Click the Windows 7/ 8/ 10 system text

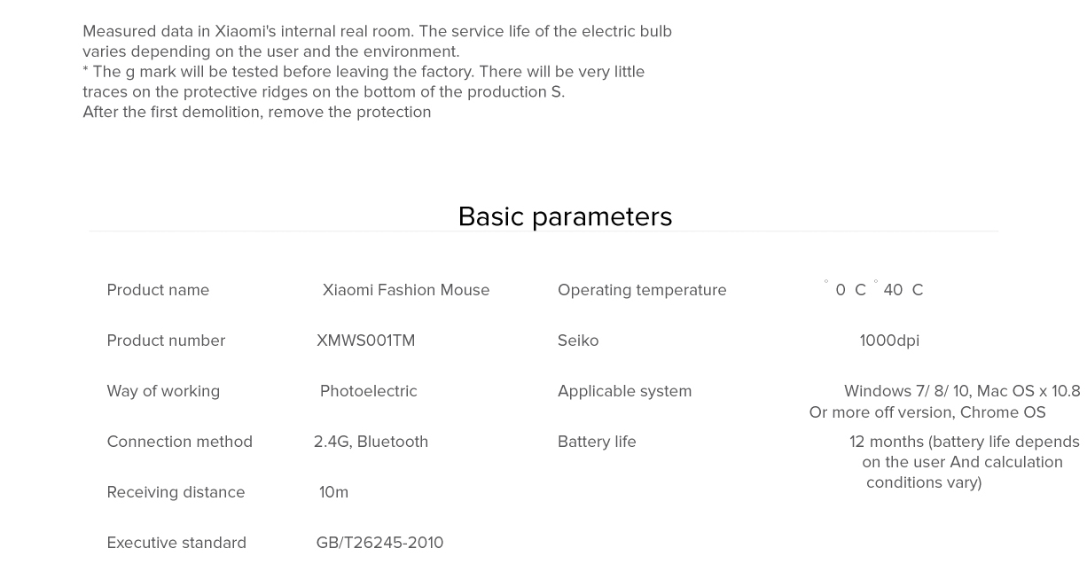tap(907, 391)
